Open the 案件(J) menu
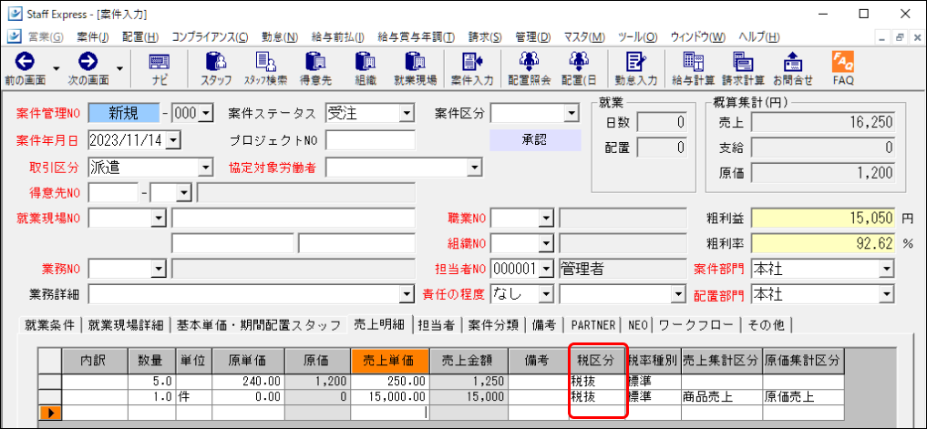 pyautogui.click(x=93, y=36)
